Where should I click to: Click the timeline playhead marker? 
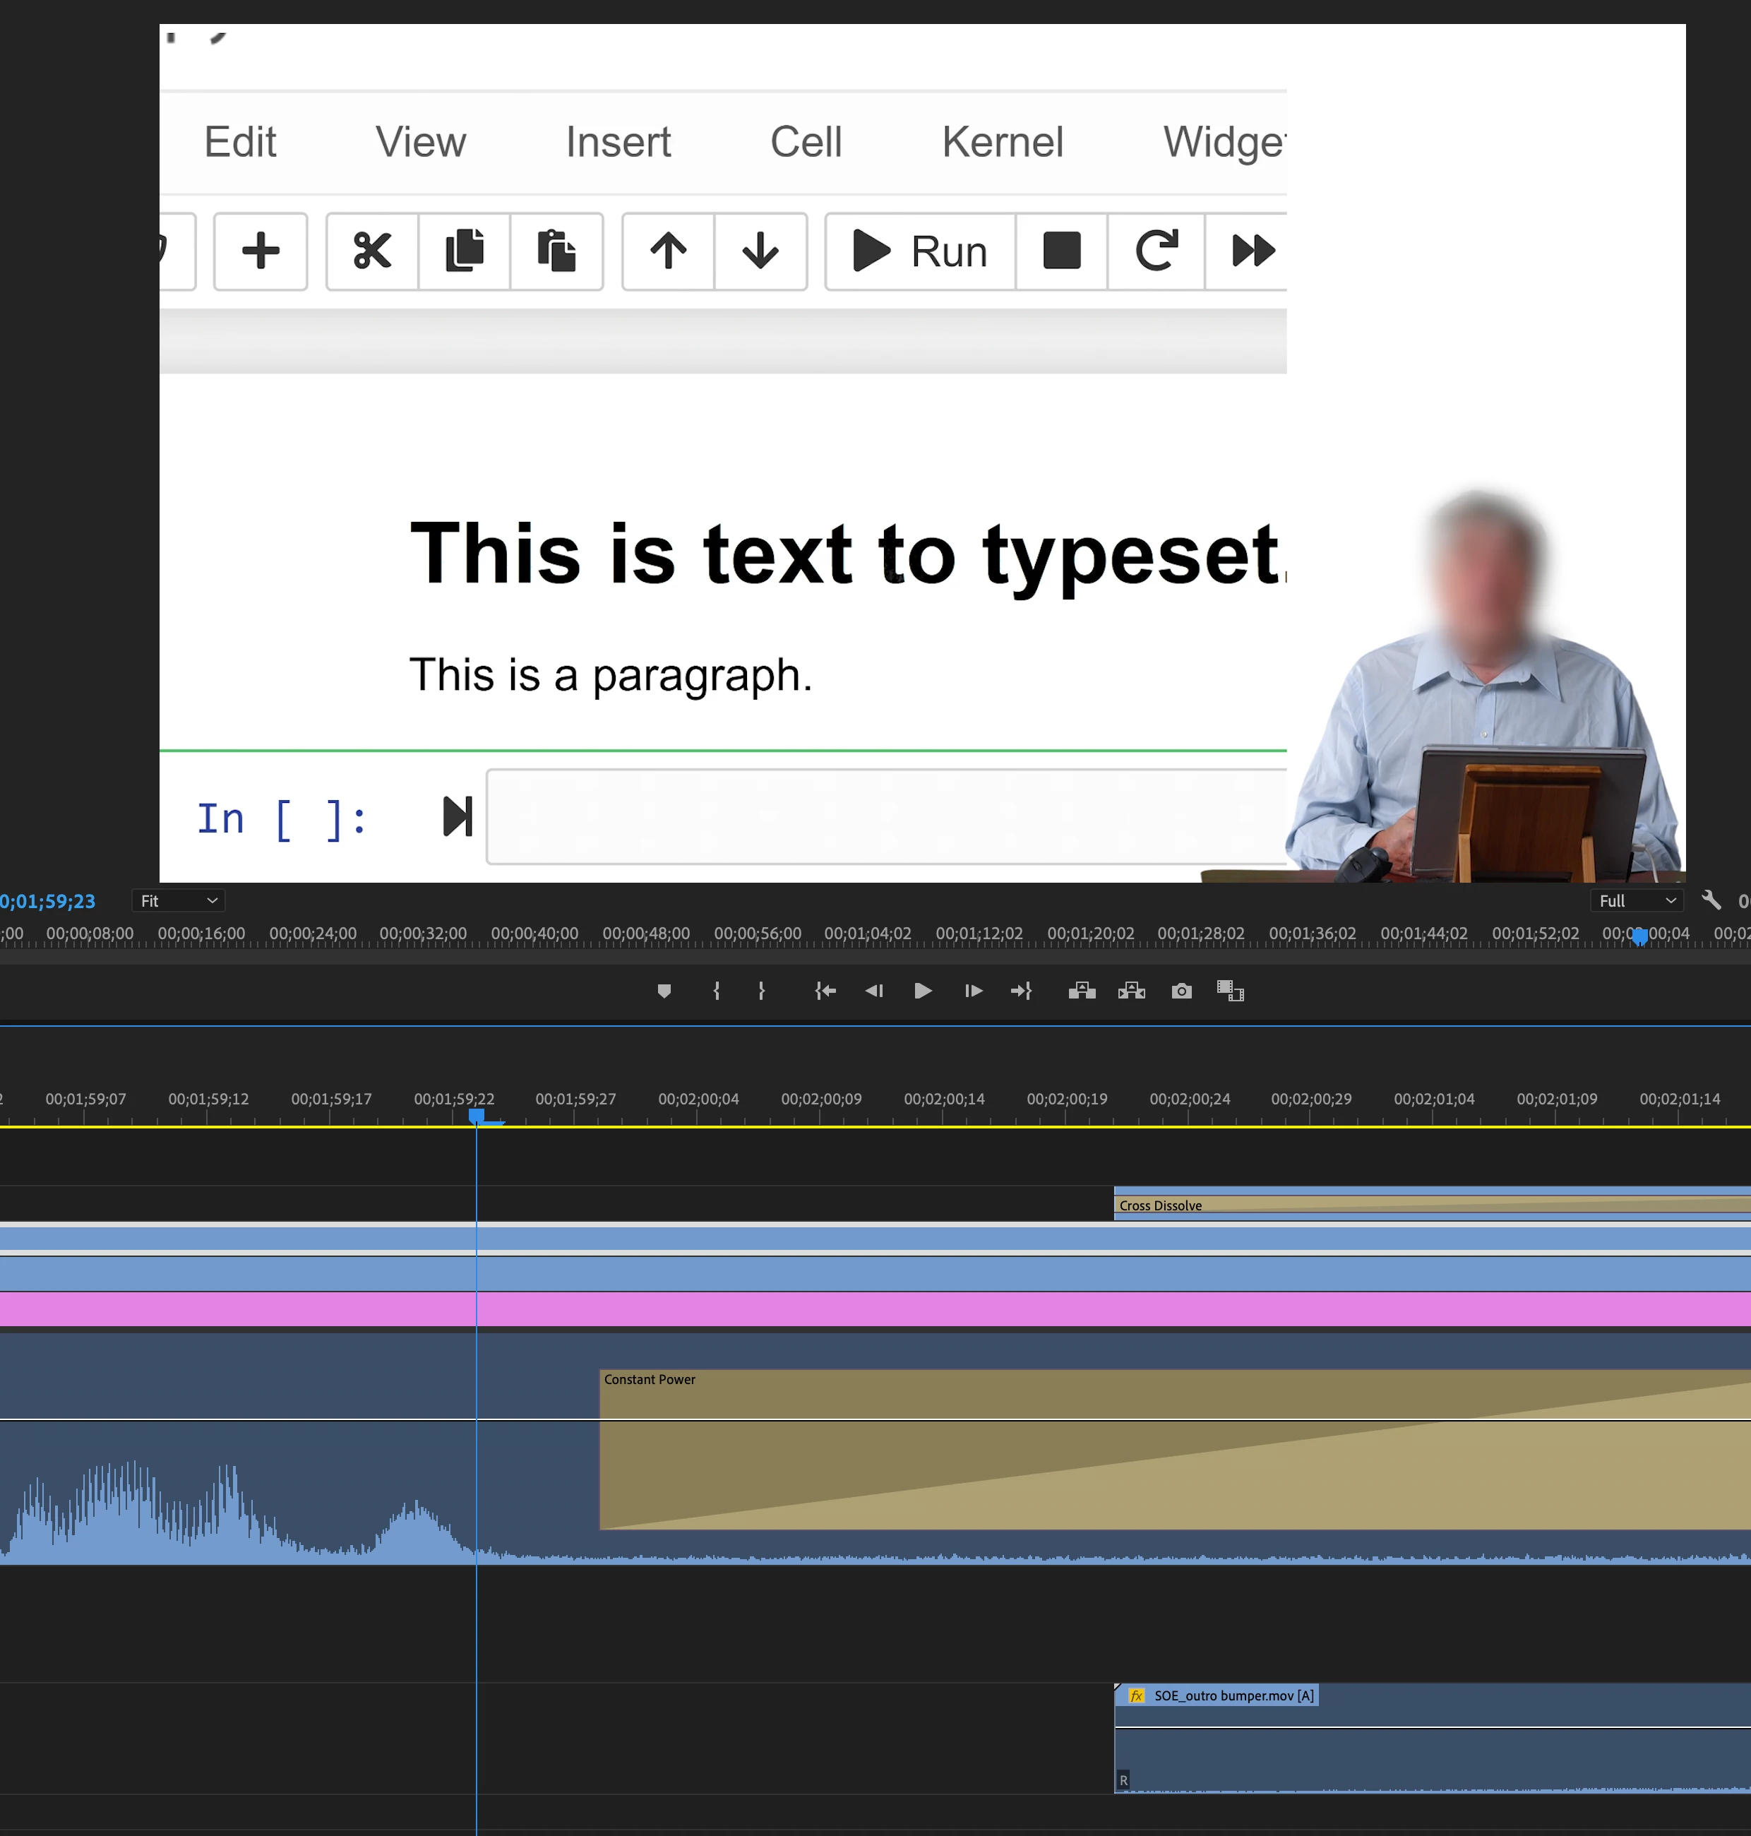click(x=476, y=1116)
